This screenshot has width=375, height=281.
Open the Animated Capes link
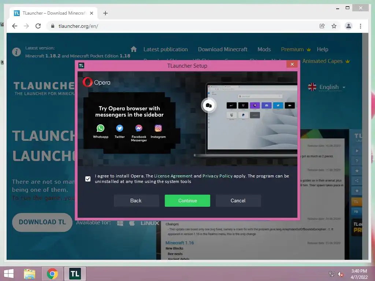point(326,61)
